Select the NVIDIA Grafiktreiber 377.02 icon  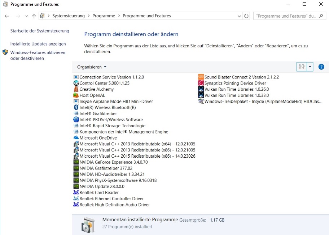(x=76, y=168)
